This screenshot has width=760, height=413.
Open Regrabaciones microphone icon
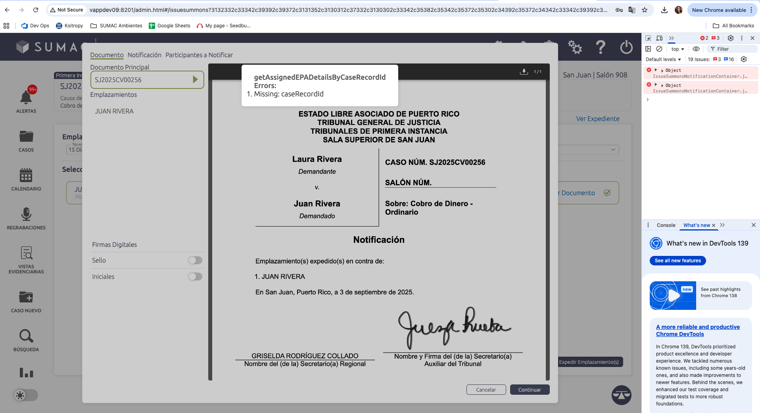point(26,214)
